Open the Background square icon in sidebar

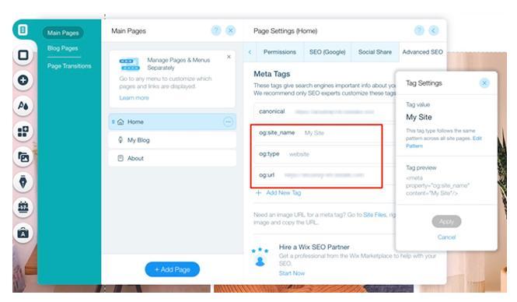(x=23, y=54)
